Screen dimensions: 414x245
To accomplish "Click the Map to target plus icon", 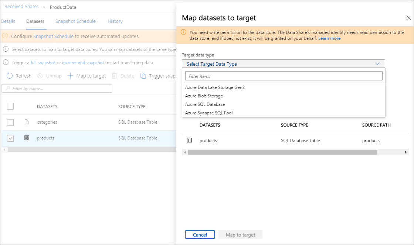I will tap(70, 76).
